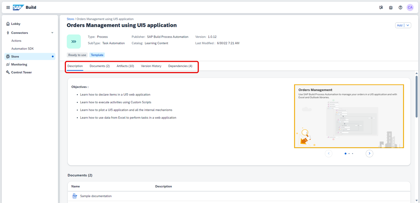
Task: Select Store in the sidebar
Action: [30, 57]
